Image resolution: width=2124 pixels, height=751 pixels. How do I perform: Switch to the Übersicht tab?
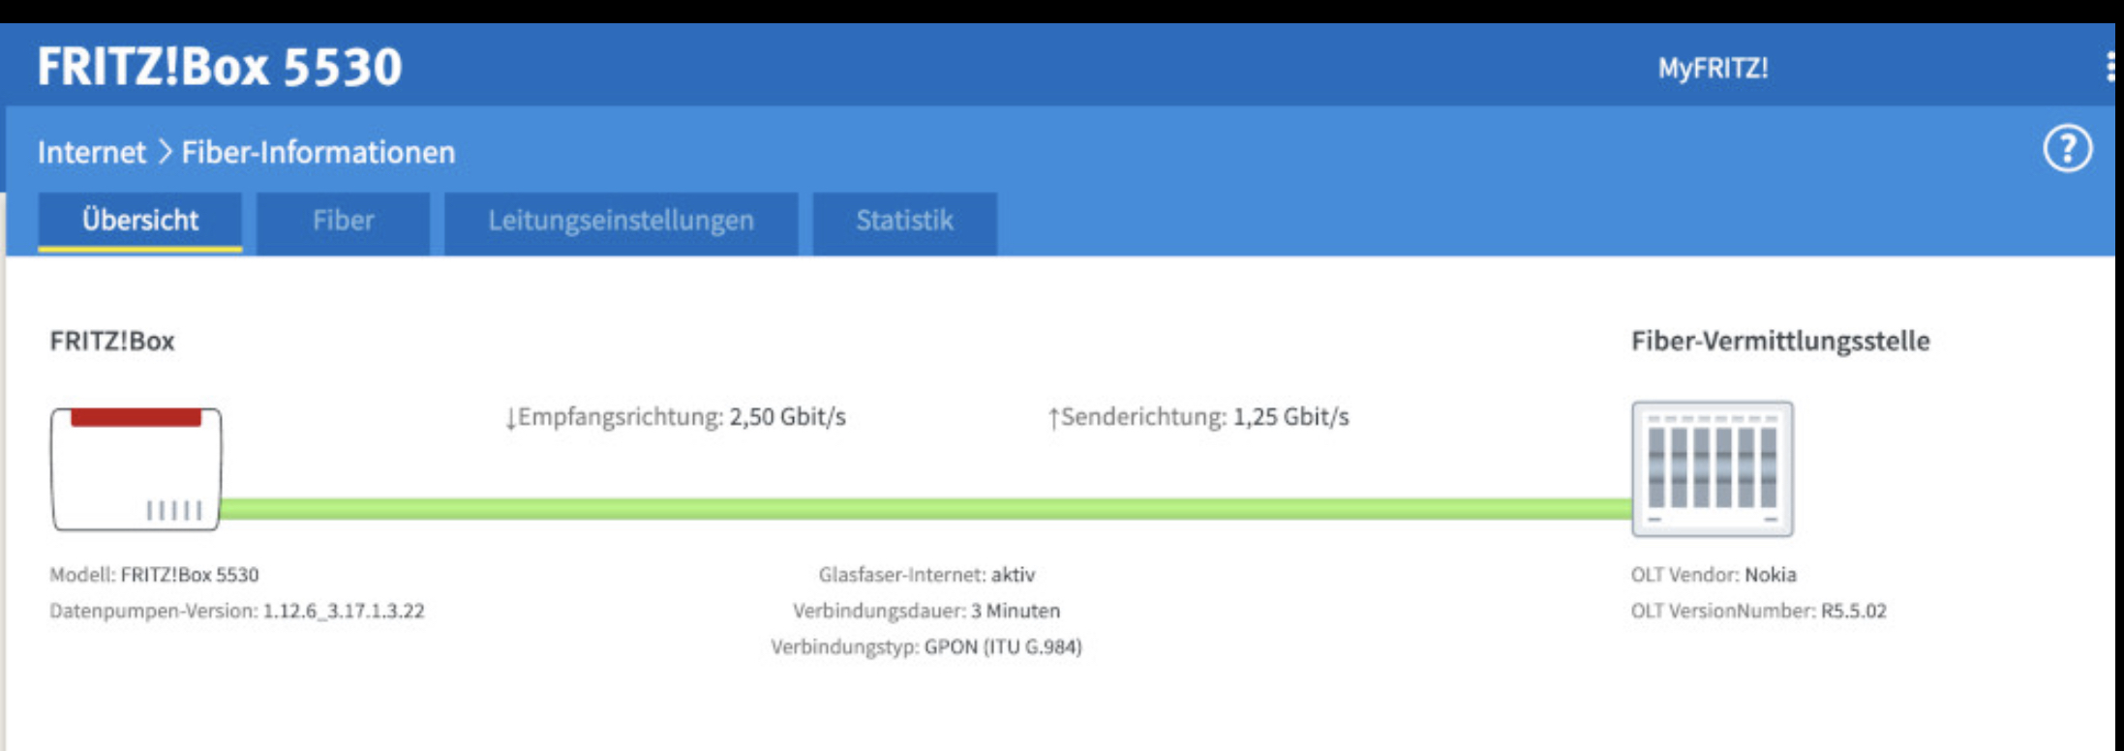click(139, 222)
